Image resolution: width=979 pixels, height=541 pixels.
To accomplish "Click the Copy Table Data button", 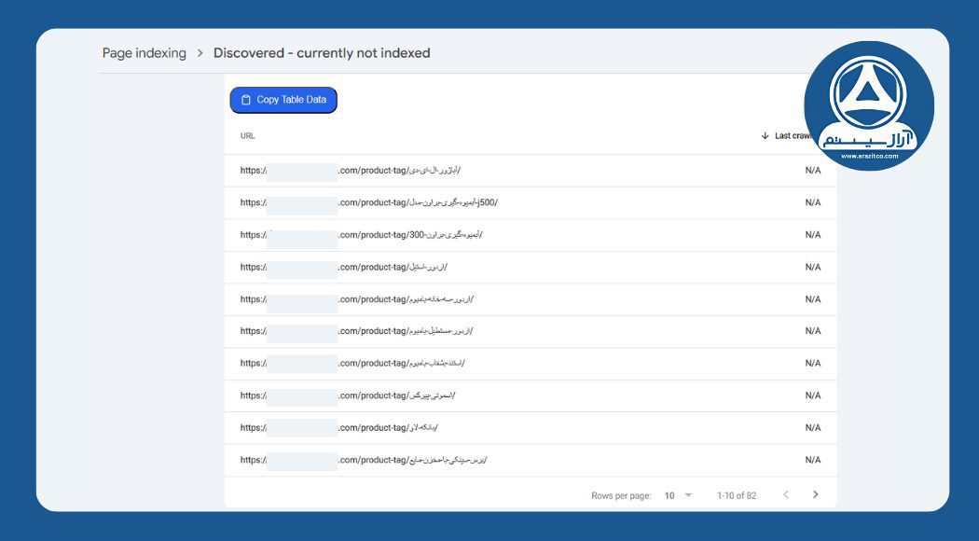I will click(284, 100).
